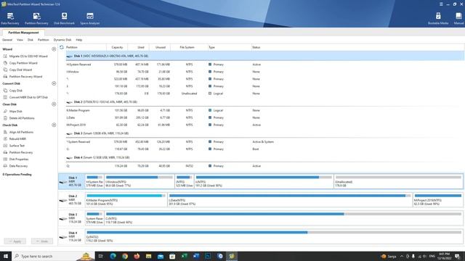Open Data Recovery under Check Disk
The height and width of the screenshot is (261, 465).
[x=15, y=166]
